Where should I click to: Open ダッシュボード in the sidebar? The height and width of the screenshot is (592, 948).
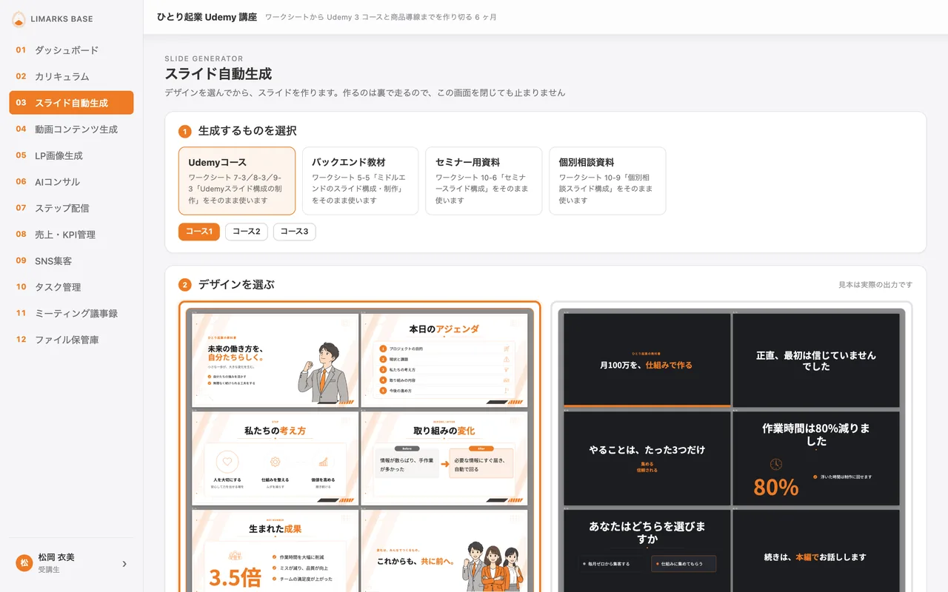pos(71,50)
